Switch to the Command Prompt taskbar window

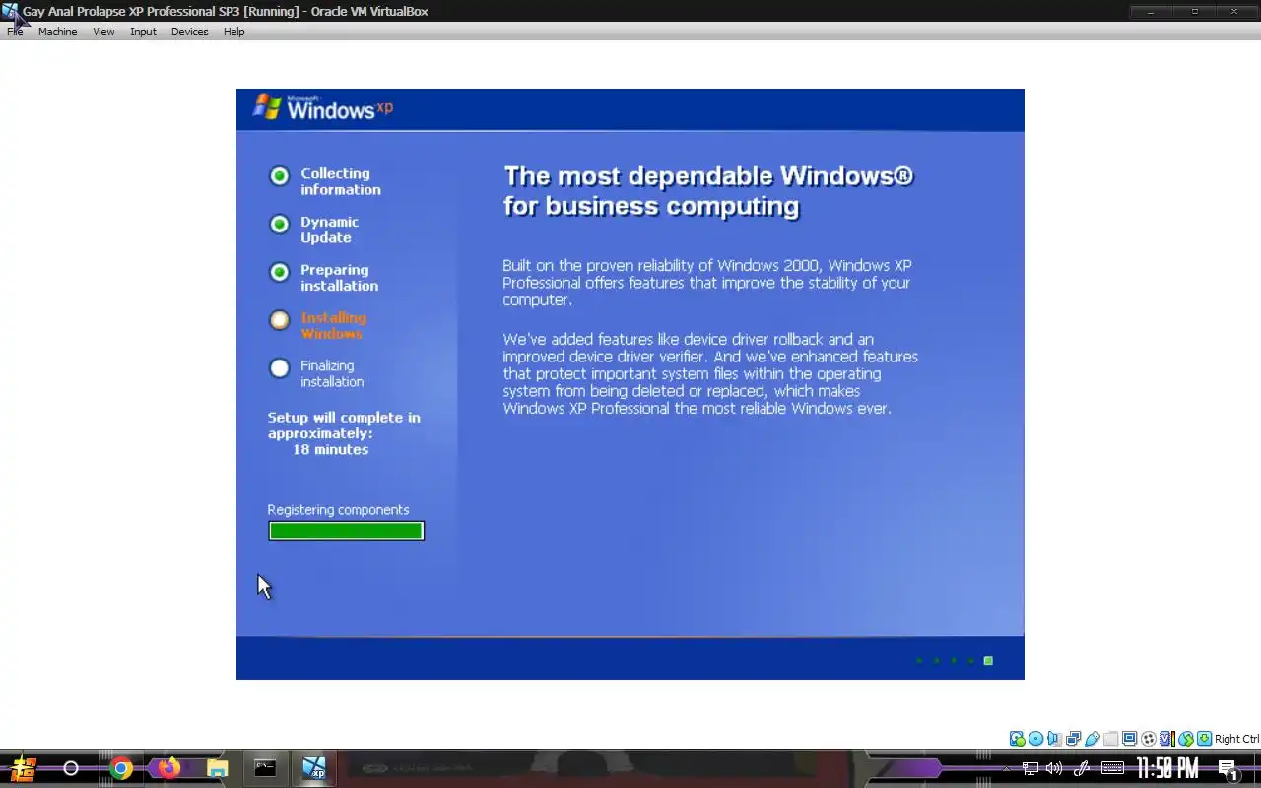(x=265, y=768)
